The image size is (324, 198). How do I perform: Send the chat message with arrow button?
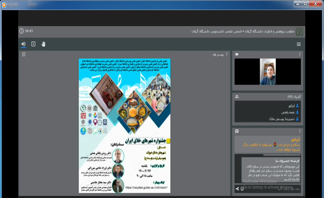click(x=237, y=188)
